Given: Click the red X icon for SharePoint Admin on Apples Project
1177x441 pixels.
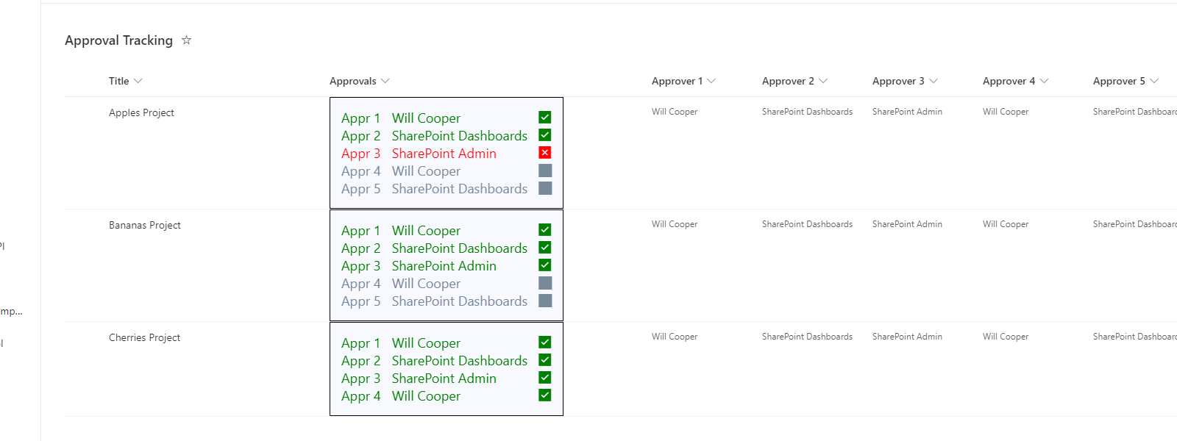Looking at the screenshot, I should click(544, 152).
